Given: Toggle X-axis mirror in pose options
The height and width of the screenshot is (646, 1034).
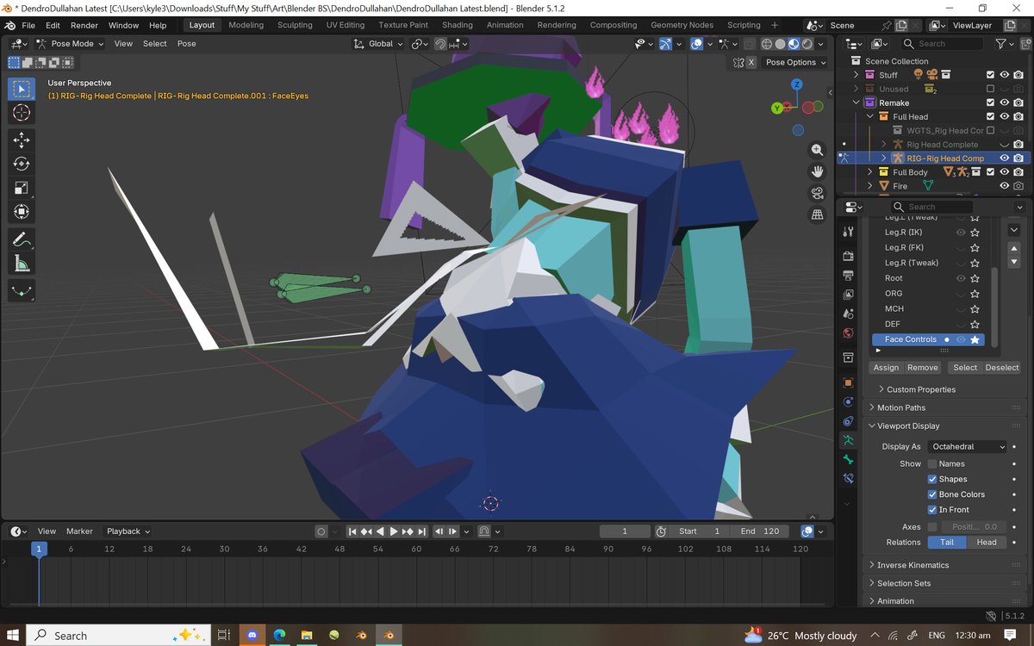Looking at the screenshot, I should (x=750, y=62).
